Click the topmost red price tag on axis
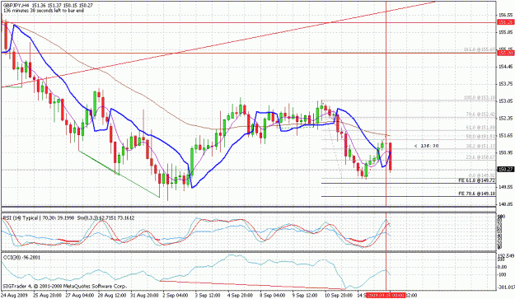The height and width of the screenshot is (299, 515). click(506, 22)
